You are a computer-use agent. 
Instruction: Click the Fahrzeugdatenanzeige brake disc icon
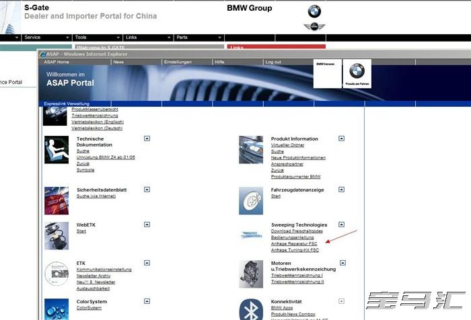tap(251, 201)
